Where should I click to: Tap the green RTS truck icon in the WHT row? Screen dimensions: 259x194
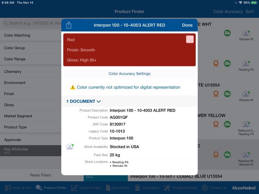[227, 33]
